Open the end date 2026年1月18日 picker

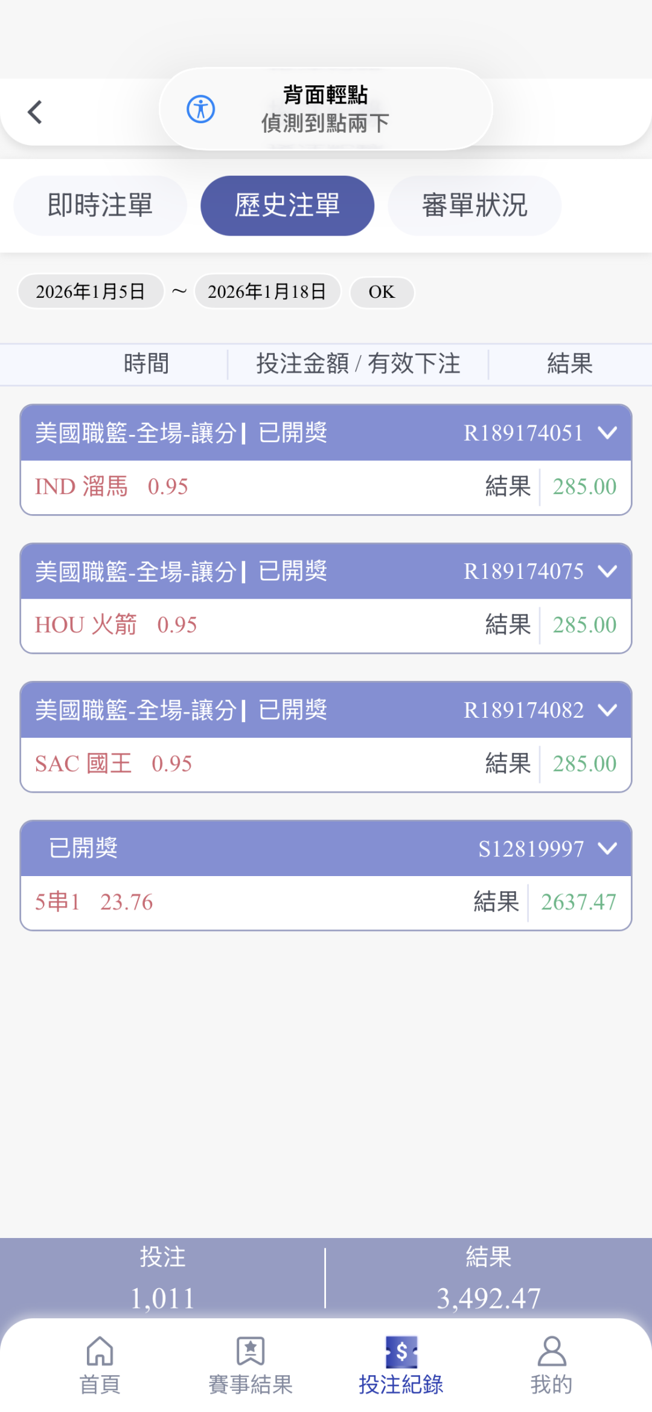pos(267,292)
